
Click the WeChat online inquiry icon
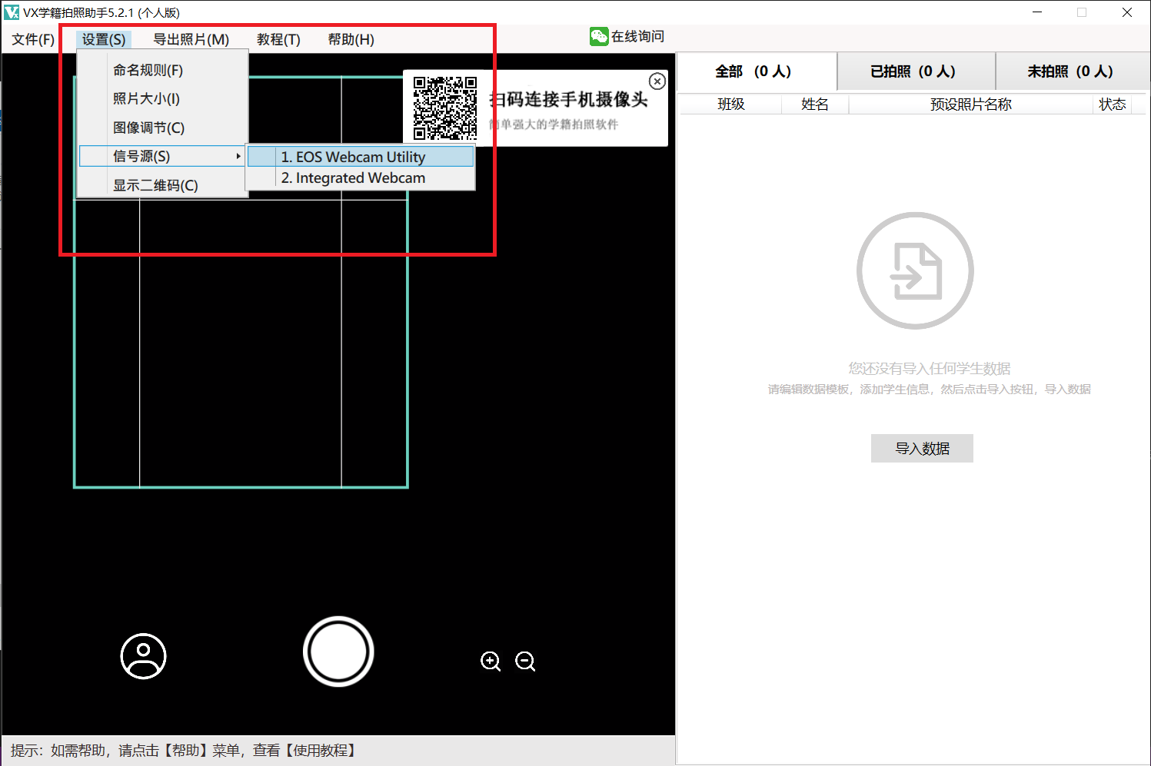(599, 36)
